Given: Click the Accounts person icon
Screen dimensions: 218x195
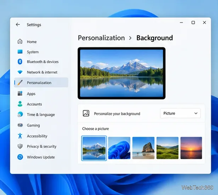Looking at the screenshot, I should 20,104.
